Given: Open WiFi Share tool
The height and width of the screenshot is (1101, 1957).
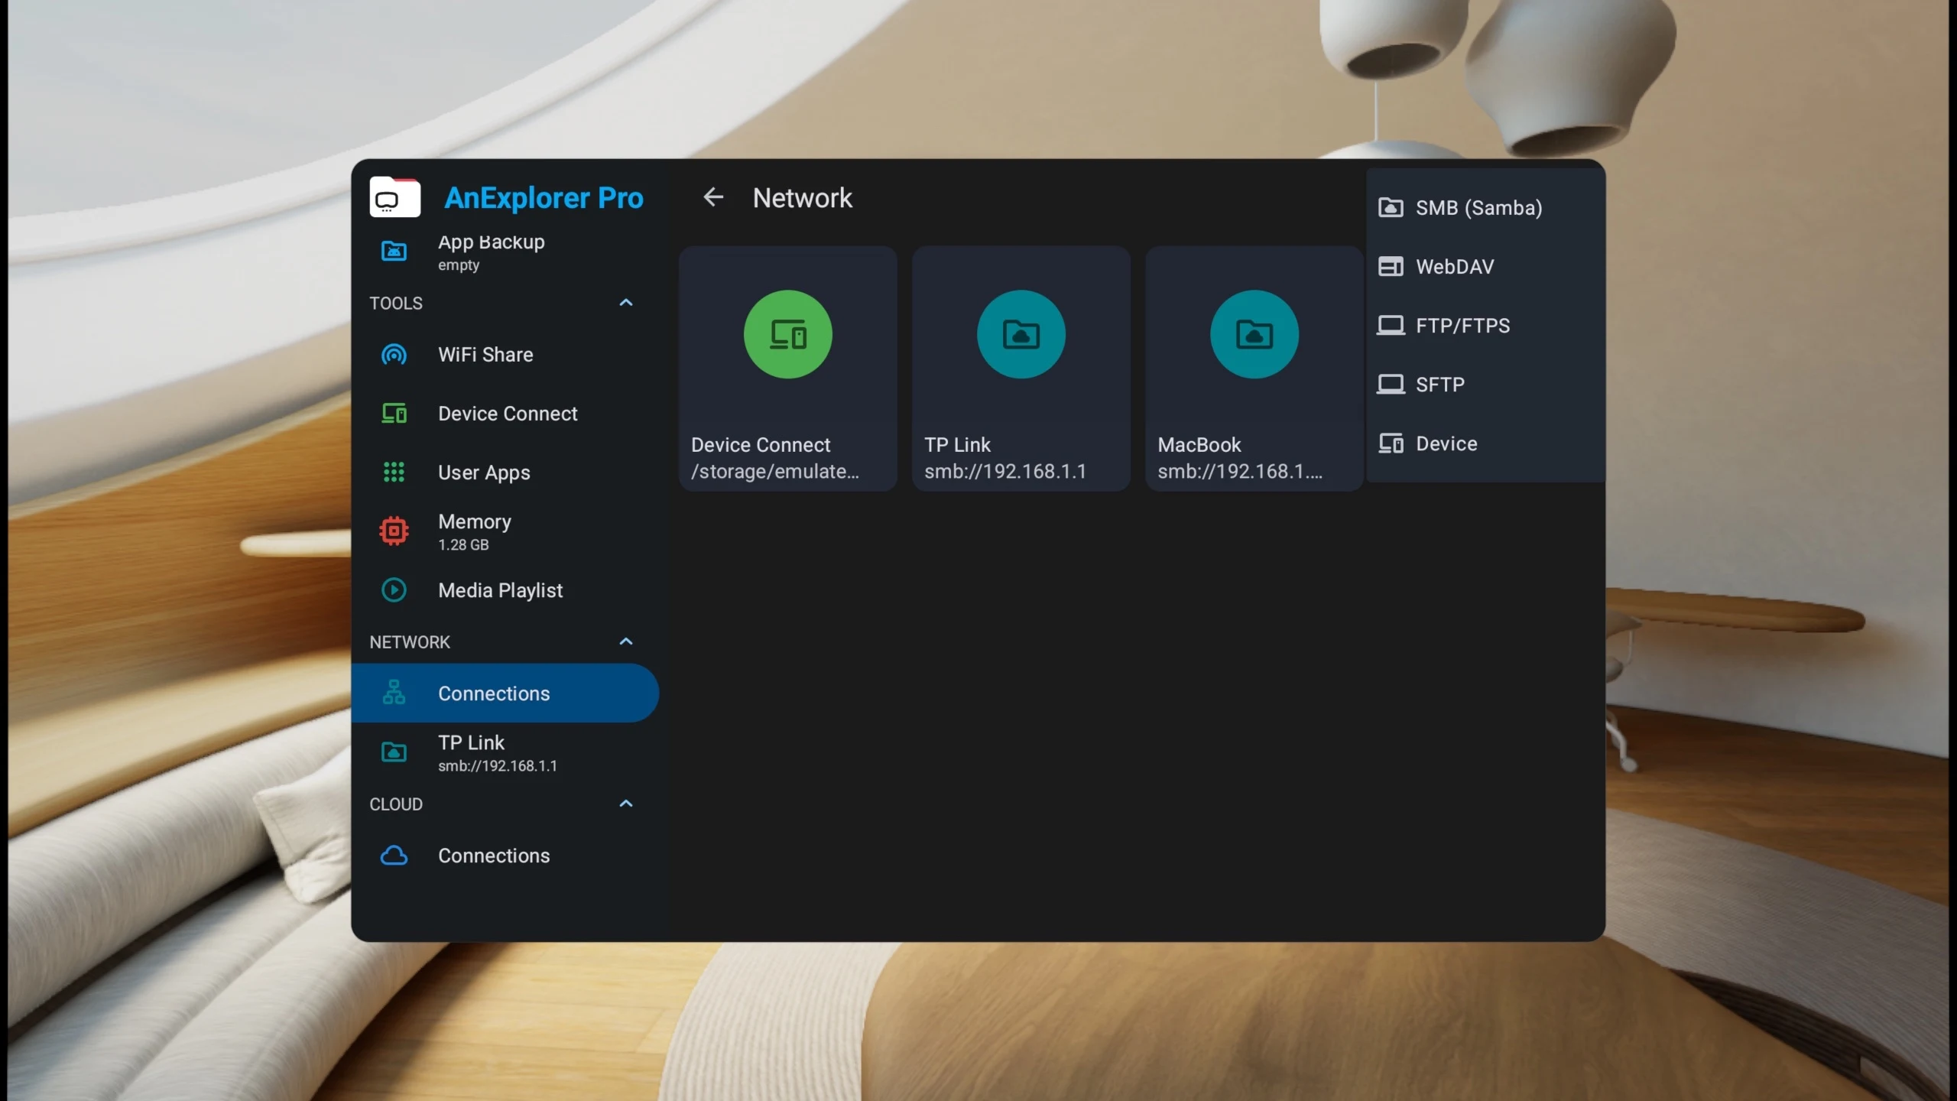Looking at the screenshot, I should click(505, 355).
